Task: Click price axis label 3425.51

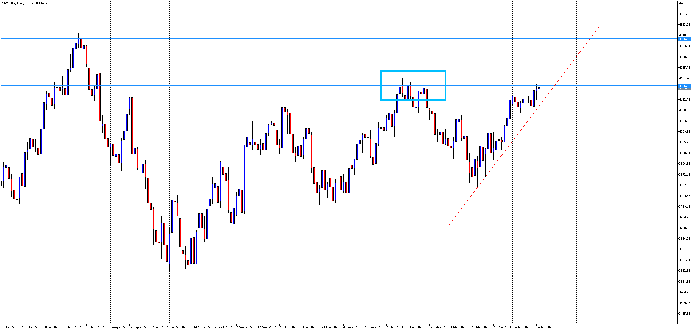Action: (x=685, y=314)
